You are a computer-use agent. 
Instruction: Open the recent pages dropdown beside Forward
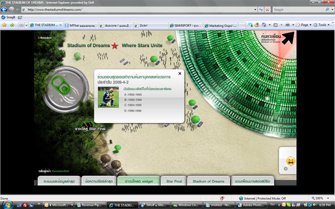click(17, 9)
